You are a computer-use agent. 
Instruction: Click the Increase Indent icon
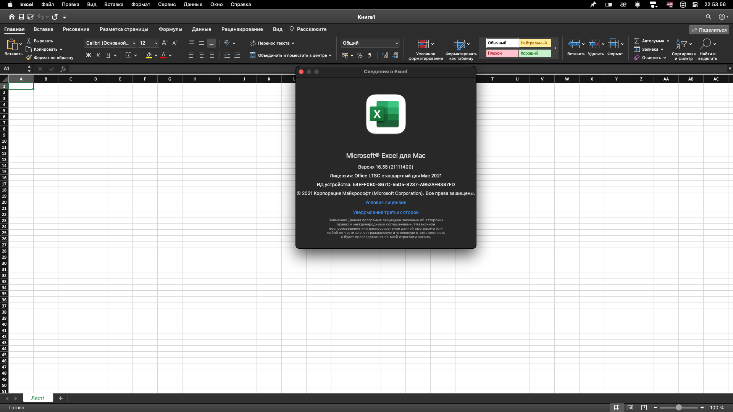pyautogui.click(x=237, y=55)
